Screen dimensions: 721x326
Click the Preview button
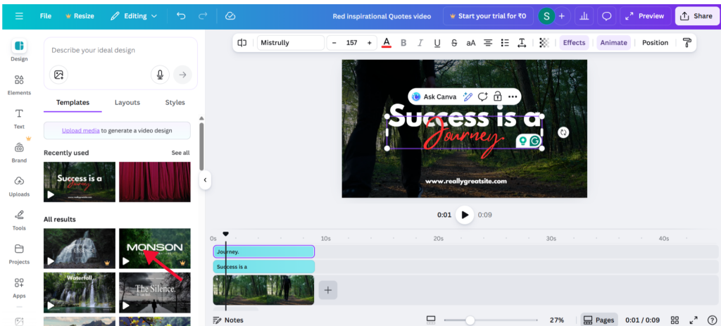pos(645,16)
